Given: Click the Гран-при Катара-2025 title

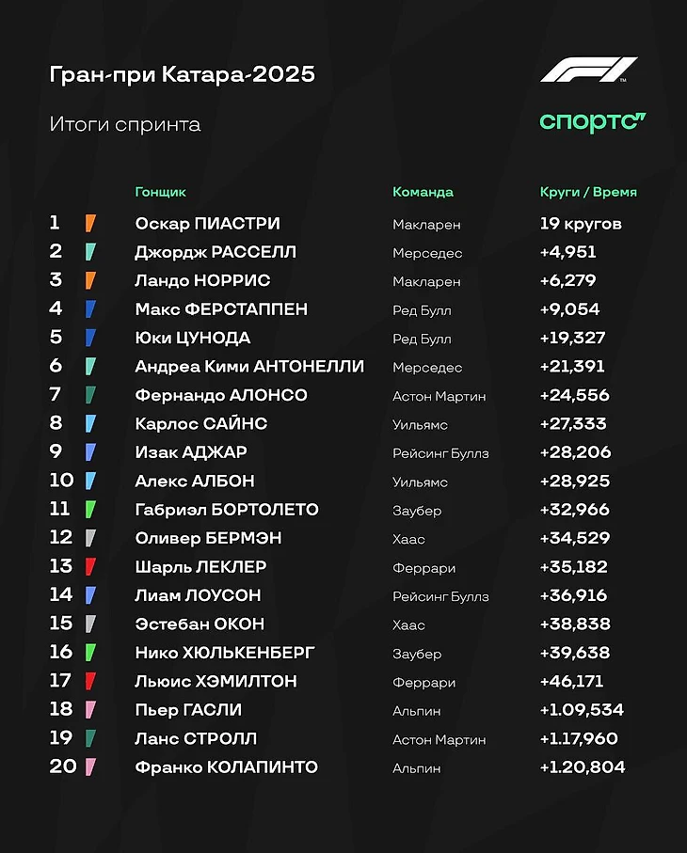Looking at the screenshot, I should [x=183, y=74].
